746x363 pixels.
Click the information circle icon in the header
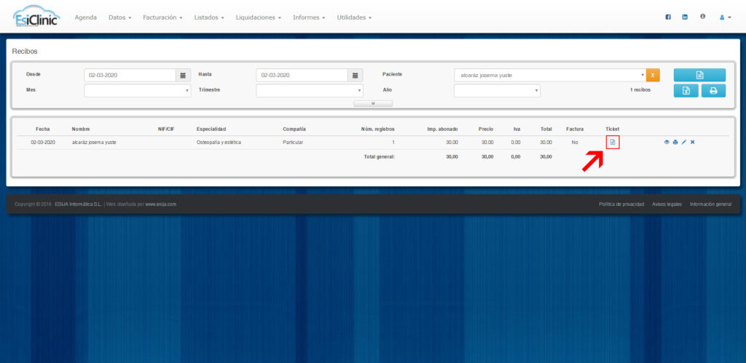tap(702, 17)
